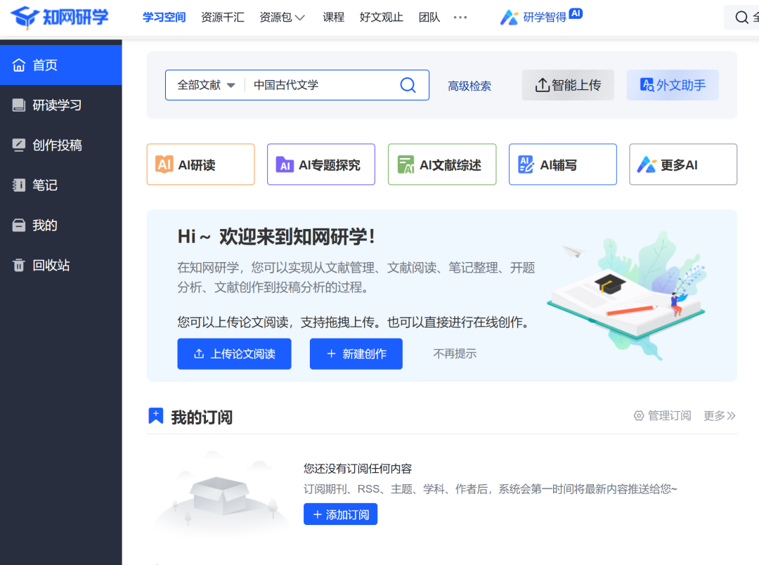Show more navigation items via ellipsis

click(460, 18)
